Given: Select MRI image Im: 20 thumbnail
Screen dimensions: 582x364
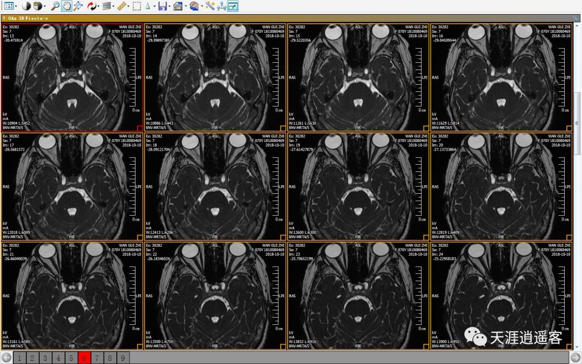Looking at the screenshot, I should 502,187.
